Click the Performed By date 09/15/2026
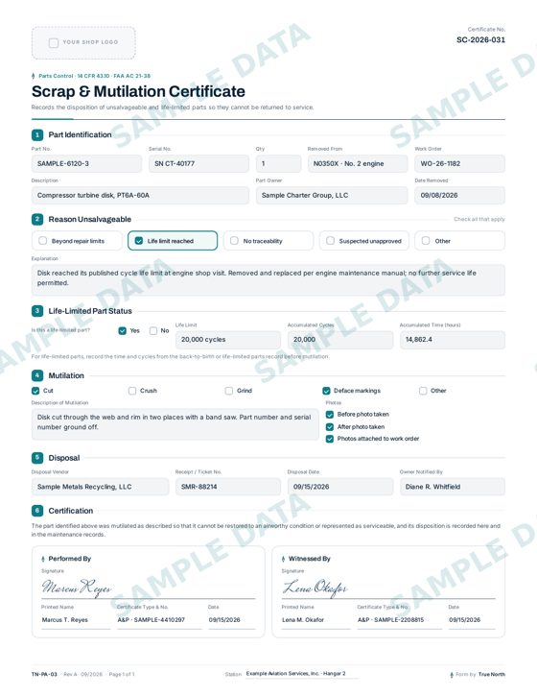Image resolution: width=537 pixels, height=696 pixels. [224, 620]
